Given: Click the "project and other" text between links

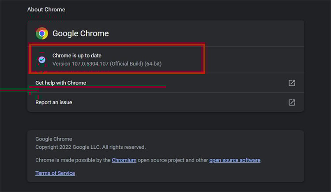Looking at the screenshot, I should point(173,160).
